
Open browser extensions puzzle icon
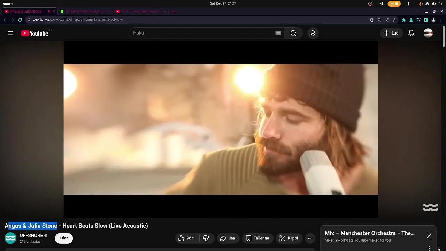click(403, 20)
